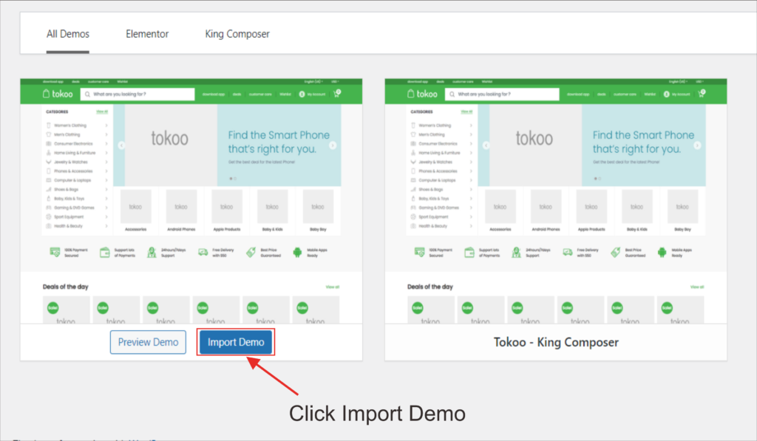Image resolution: width=757 pixels, height=441 pixels.
Task: Click the shopping cart icon in the left demo preview
Action: click(337, 94)
